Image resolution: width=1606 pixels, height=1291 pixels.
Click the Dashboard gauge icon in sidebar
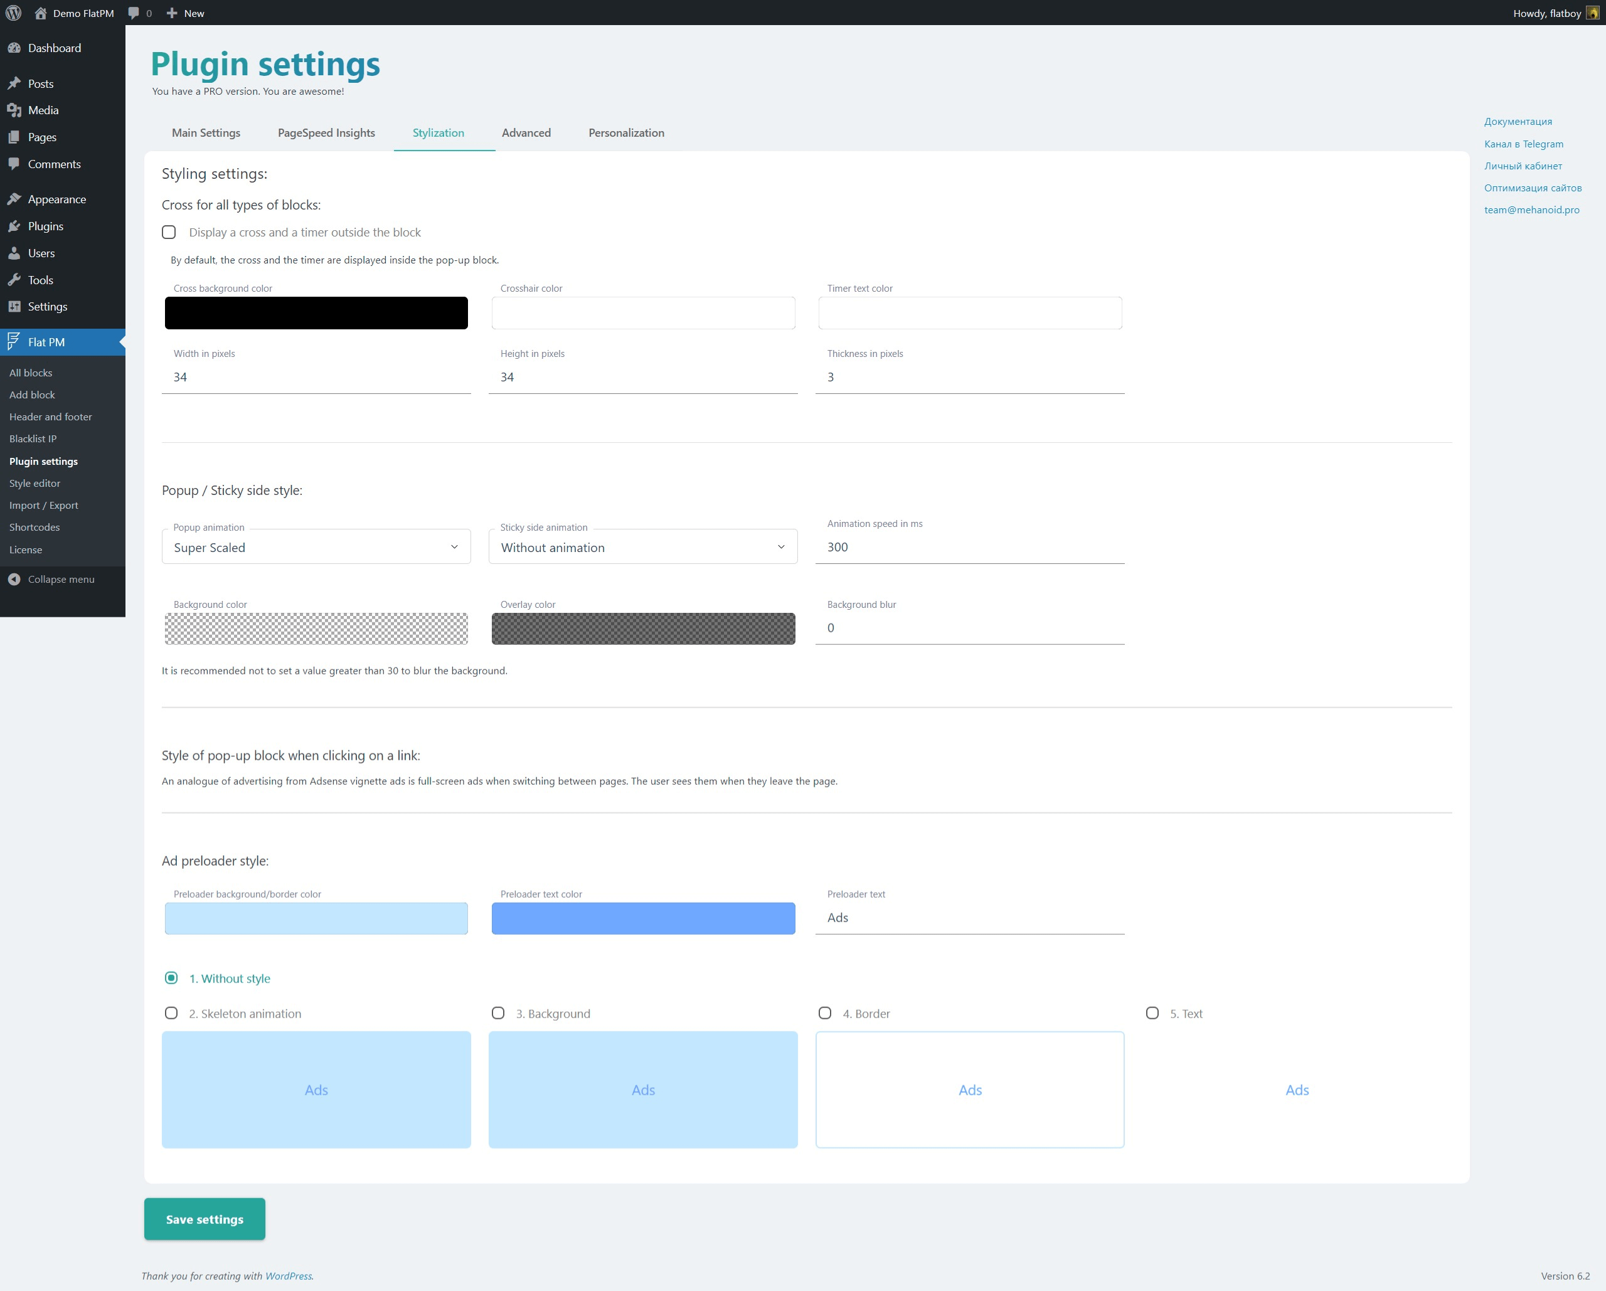pyautogui.click(x=14, y=48)
